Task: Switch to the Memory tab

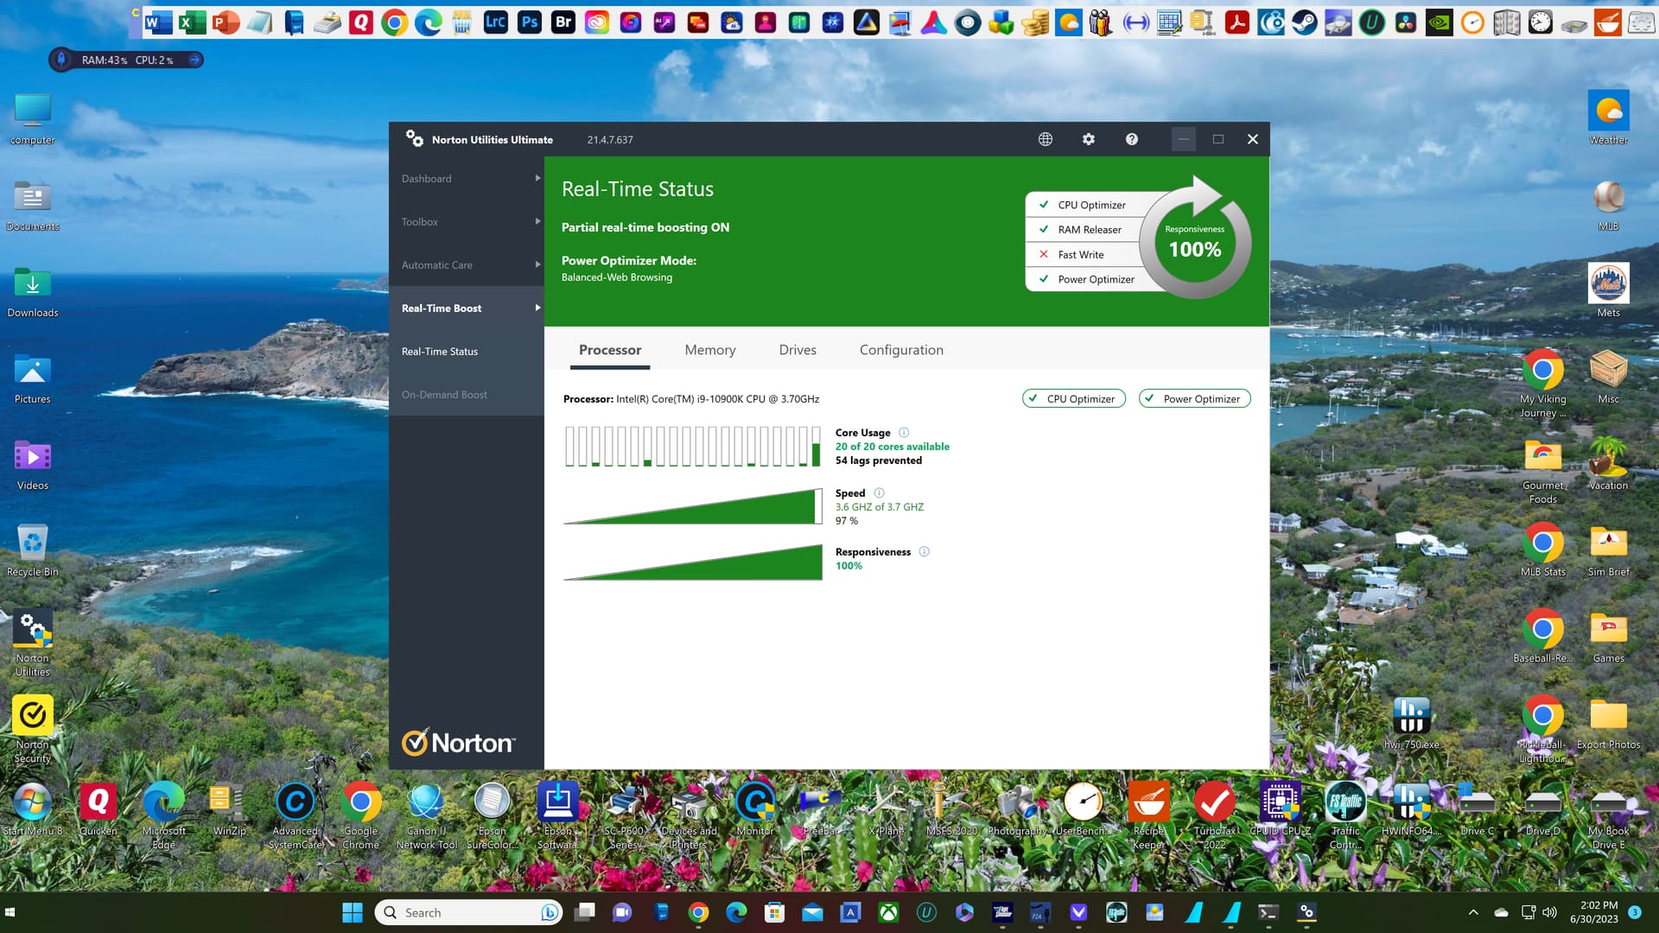Action: pos(709,350)
